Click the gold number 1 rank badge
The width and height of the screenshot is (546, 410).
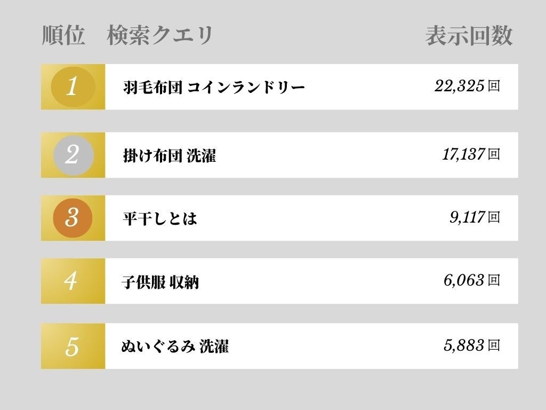coord(73,86)
